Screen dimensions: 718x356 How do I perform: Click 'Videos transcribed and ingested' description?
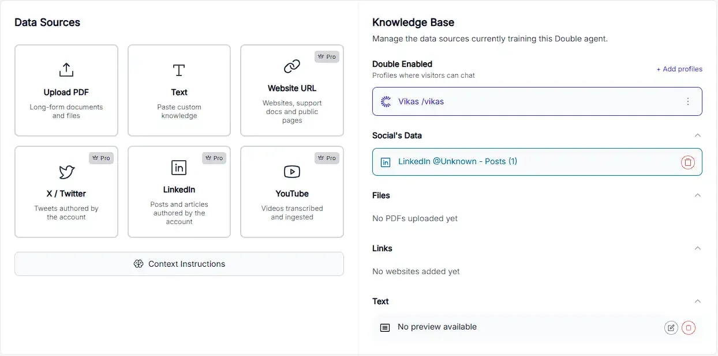[x=292, y=213]
